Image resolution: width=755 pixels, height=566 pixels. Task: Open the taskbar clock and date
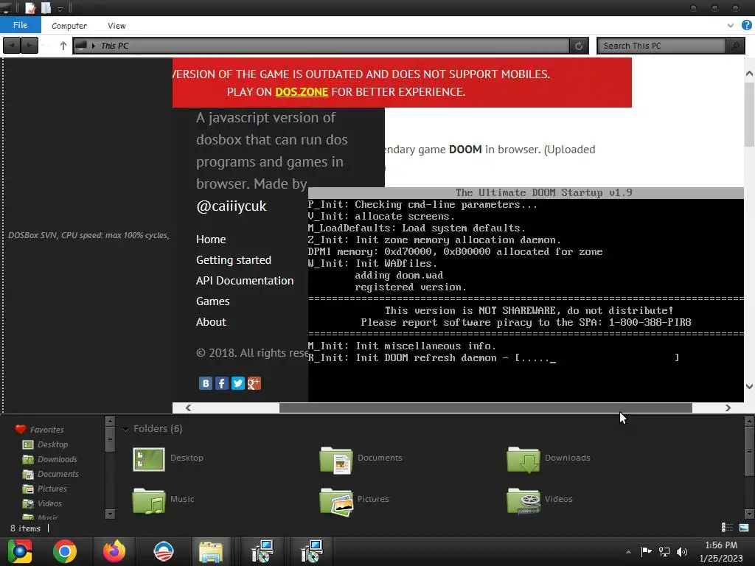coord(721,551)
